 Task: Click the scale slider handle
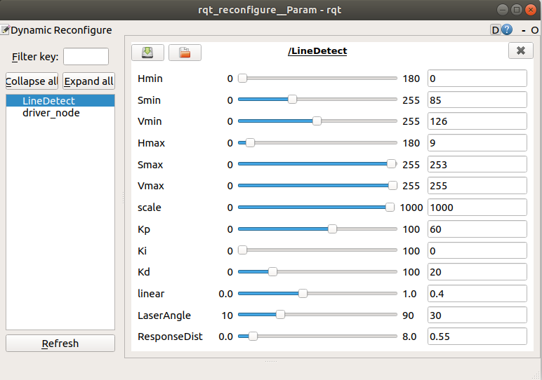point(390,207)
